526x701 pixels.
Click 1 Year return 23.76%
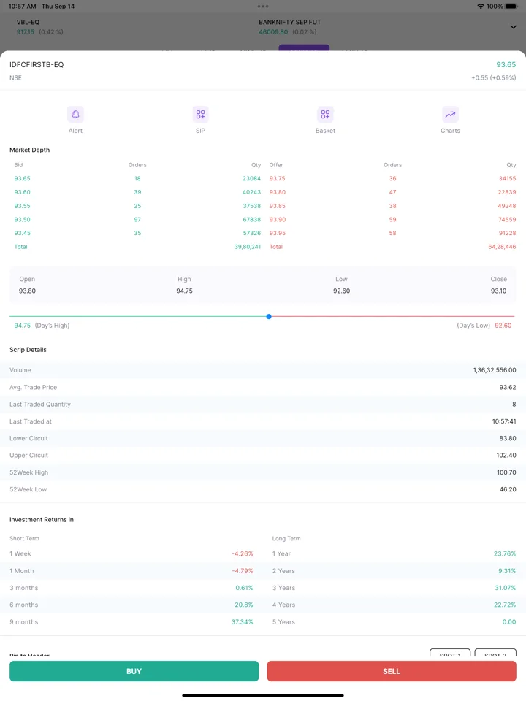point(505,553)
